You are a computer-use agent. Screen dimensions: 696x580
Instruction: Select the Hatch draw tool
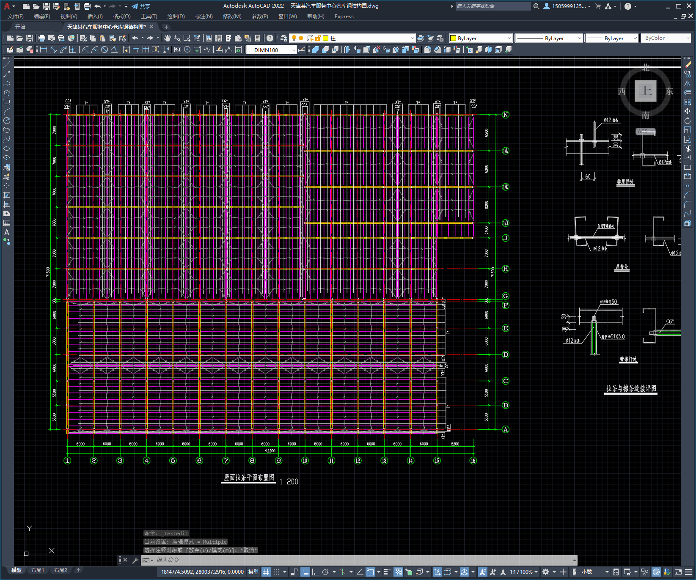click(7, 195)
